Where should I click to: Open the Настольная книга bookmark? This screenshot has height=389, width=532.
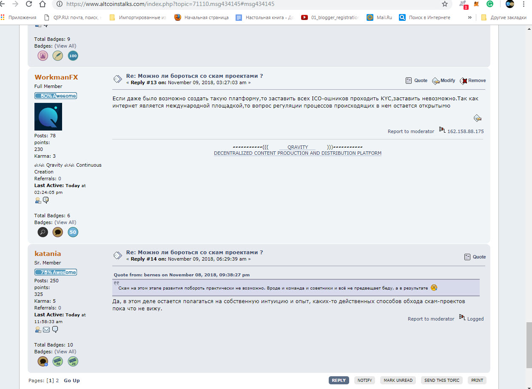coord(265,17)
